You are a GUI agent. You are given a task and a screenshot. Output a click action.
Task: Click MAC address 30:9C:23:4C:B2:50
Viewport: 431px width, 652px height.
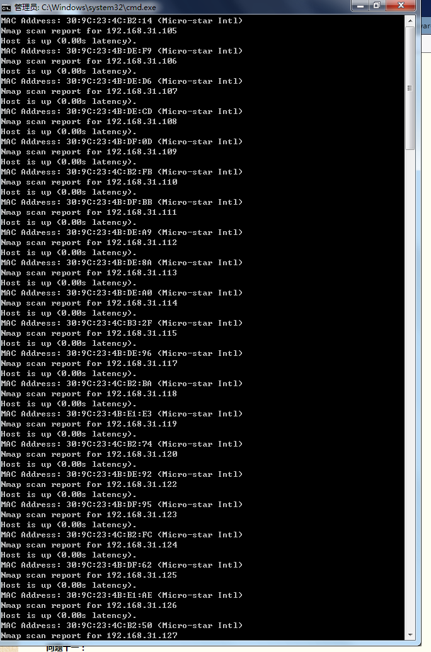click(109, 626)
